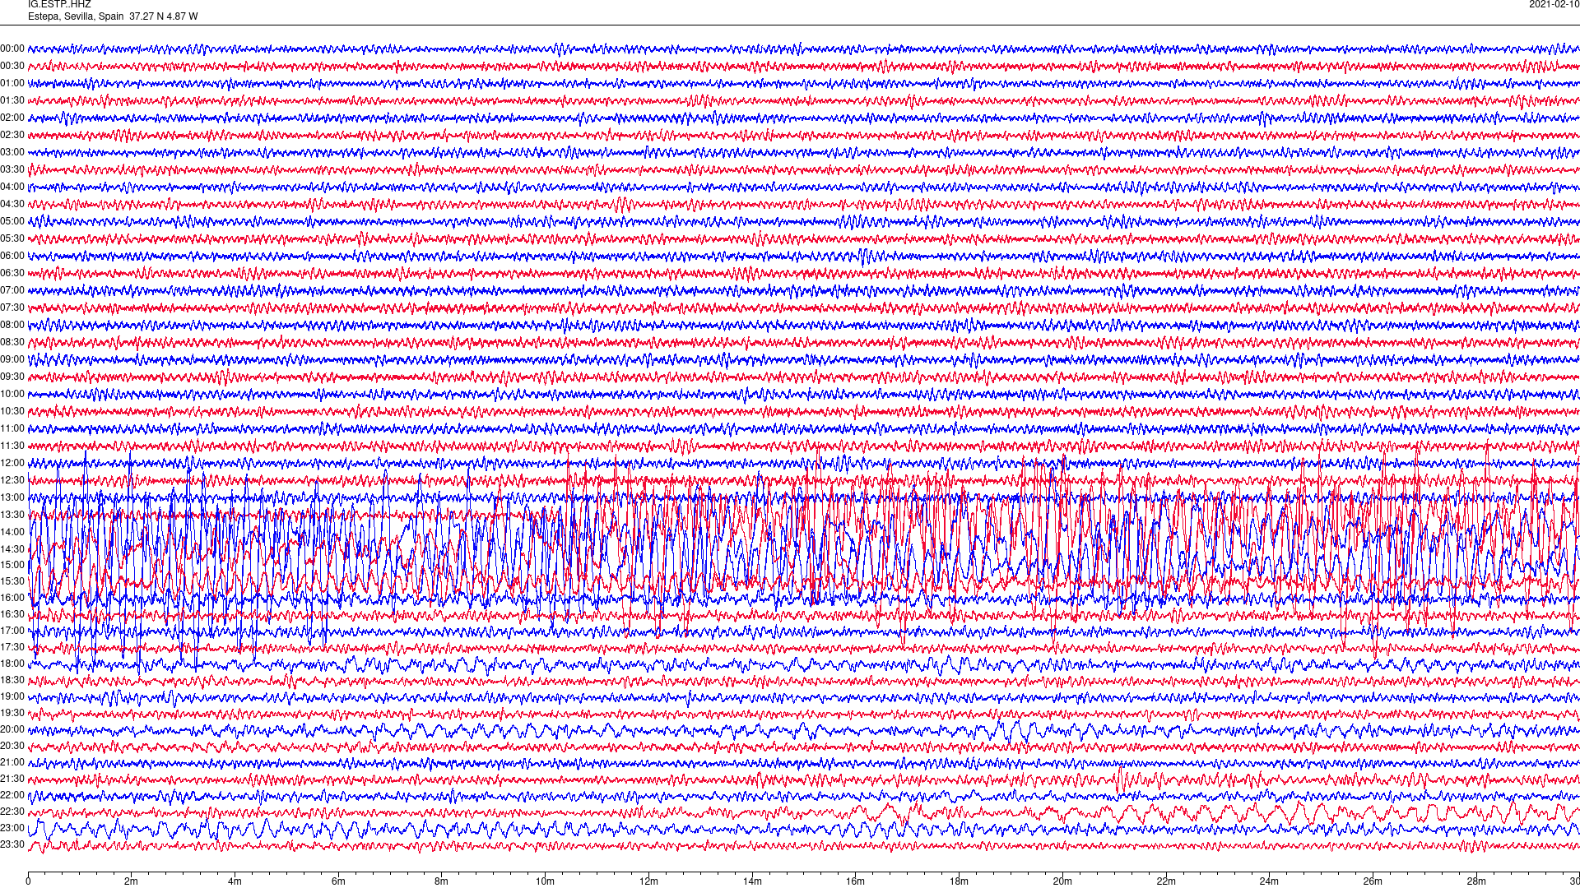This screenshot has height=888, width=1580.
Task: Select the 05:30 time row label
Action: (12, 238)
